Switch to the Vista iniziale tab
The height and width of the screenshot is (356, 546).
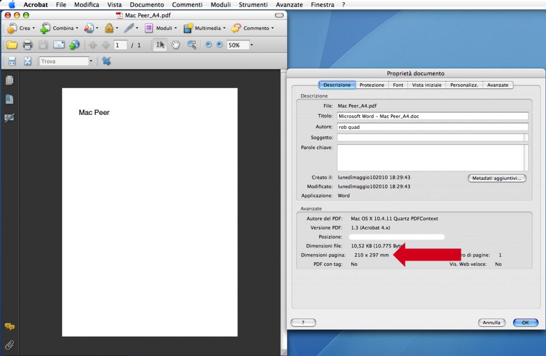427,85
